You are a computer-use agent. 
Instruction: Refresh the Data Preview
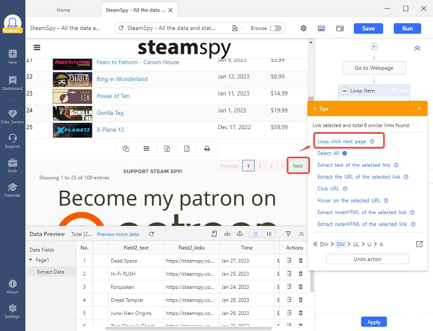[x=151, y=234]
